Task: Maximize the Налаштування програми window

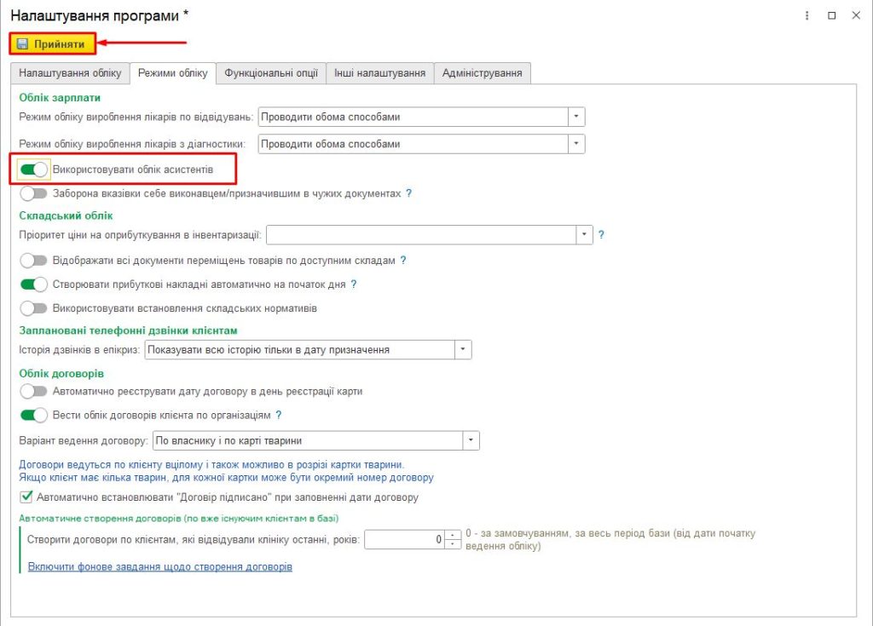Action: [x=832, y=15]
